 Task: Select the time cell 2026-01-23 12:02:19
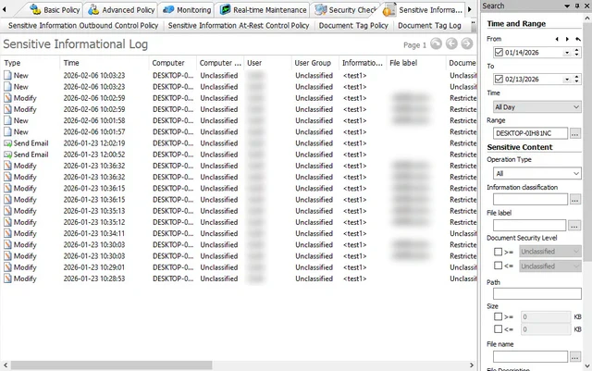tap(94, 143)
